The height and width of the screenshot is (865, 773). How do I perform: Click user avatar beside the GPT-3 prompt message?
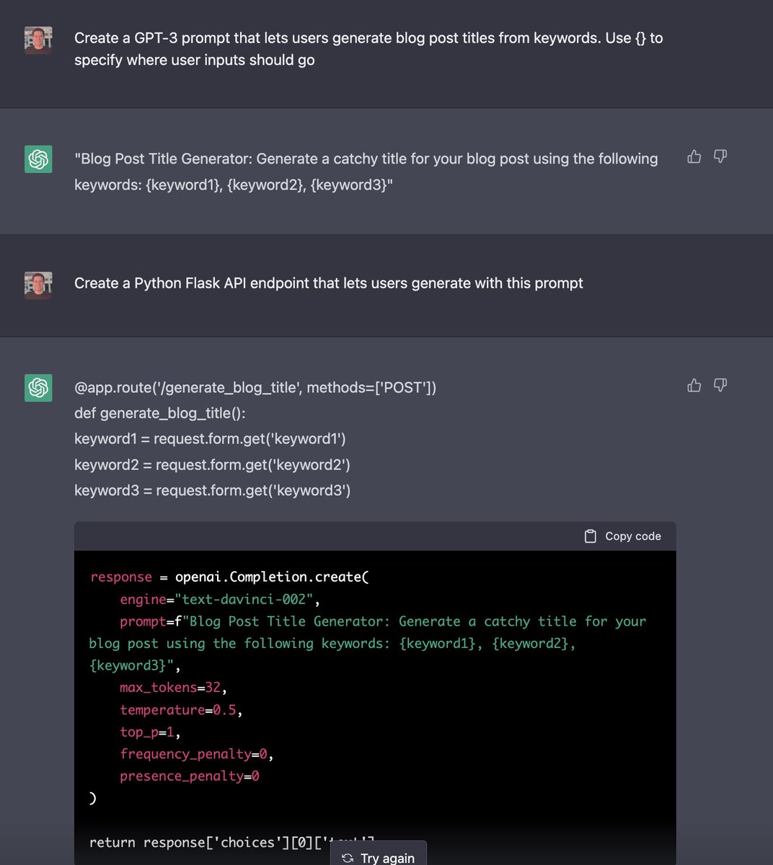pyautogui.click(x=38, y=40)
